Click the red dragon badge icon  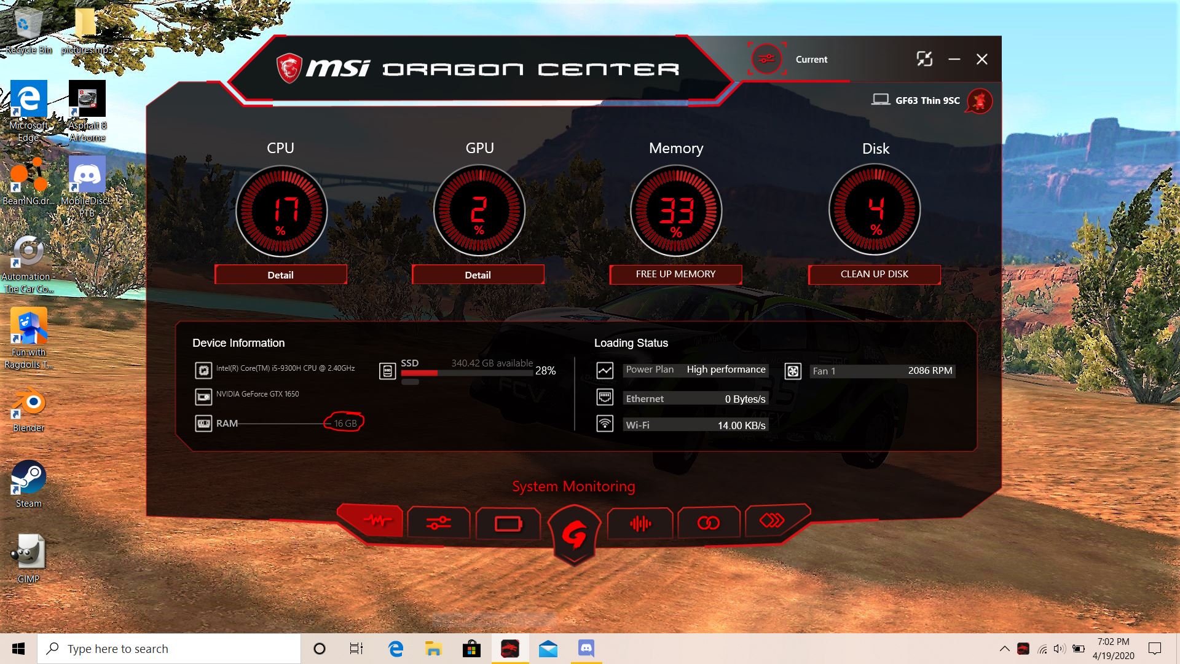979,100
